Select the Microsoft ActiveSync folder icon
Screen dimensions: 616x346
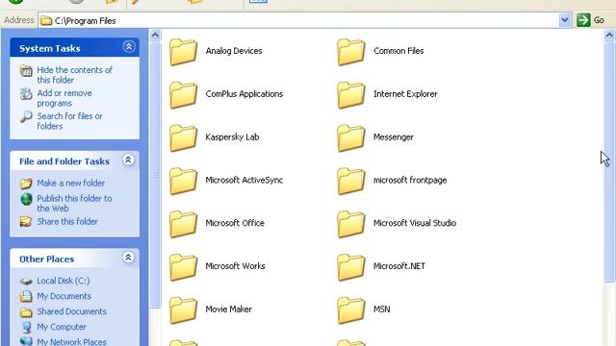pyautogui.click(x=183, y=181)
